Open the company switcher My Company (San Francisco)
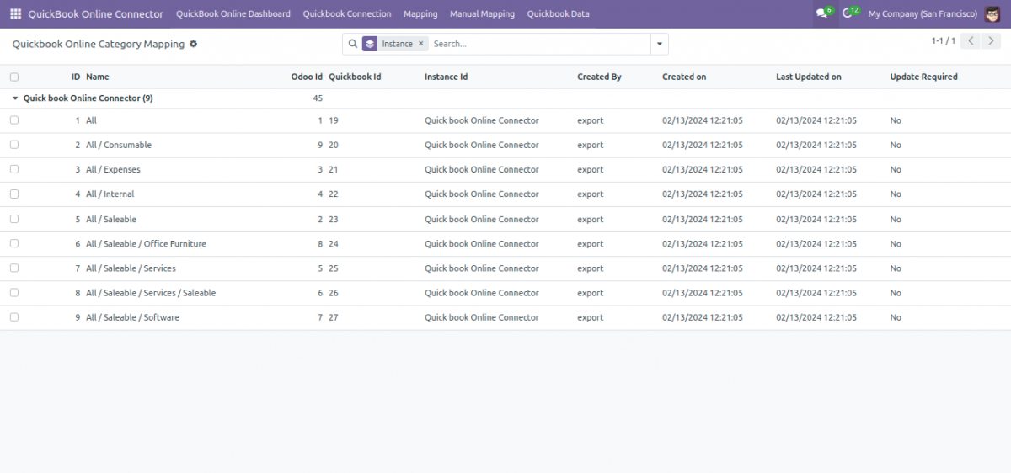The image size is (1011, 473). coord(923,14)
